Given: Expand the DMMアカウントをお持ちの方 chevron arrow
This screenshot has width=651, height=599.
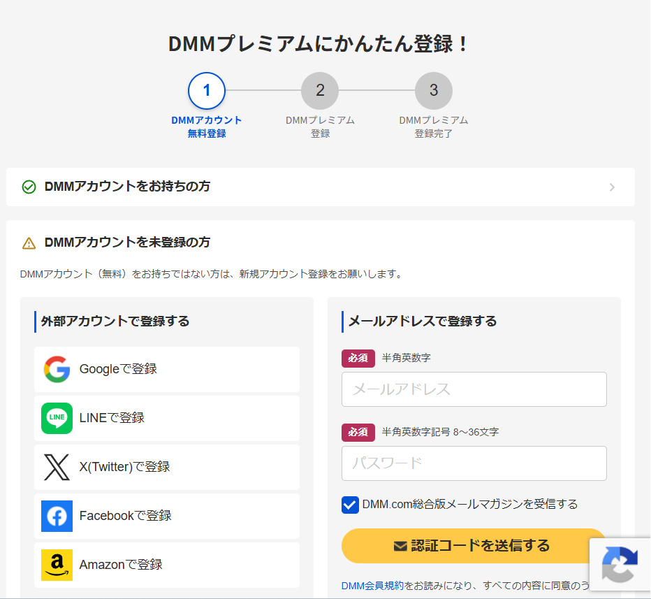Looking at the screenshot, I should click(612, 187).
